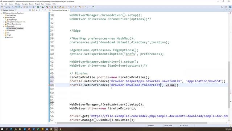Click the Debug bug icon in toolbar
The image size is (232, 131).
pyautogui.click(x=34, y=7)
